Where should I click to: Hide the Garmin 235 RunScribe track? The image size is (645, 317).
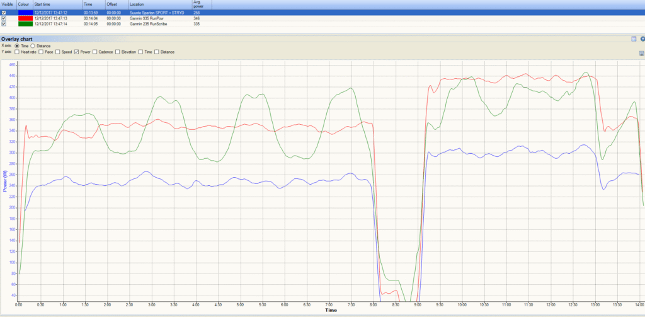tap(4, 24)
